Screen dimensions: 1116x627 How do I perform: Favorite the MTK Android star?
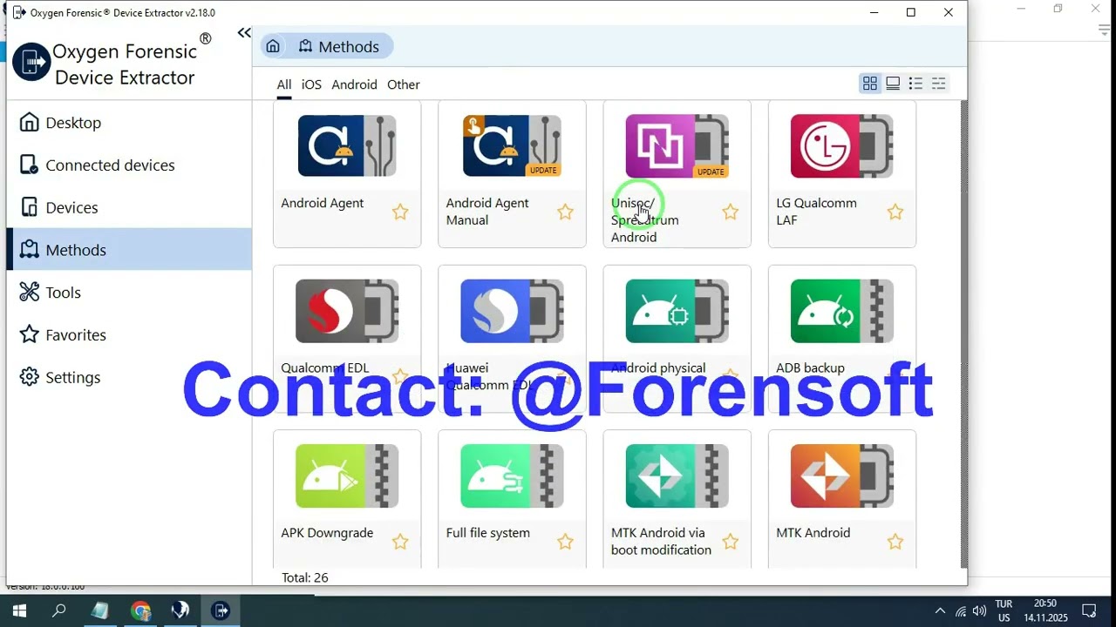click(895, 542)
